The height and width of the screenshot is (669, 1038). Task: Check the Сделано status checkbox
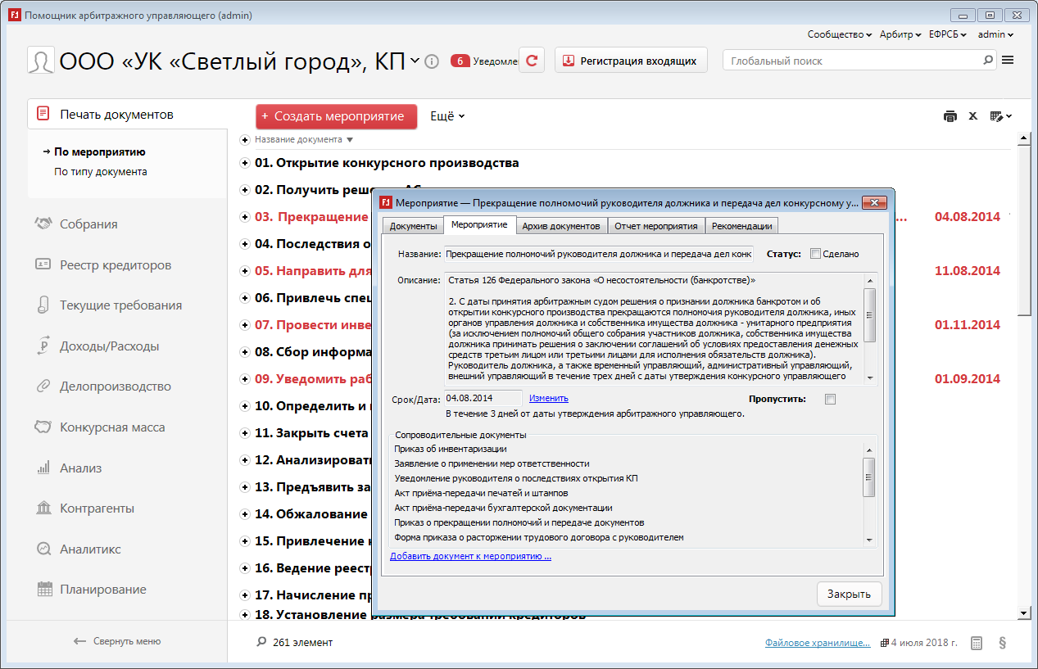click(815, 254)
